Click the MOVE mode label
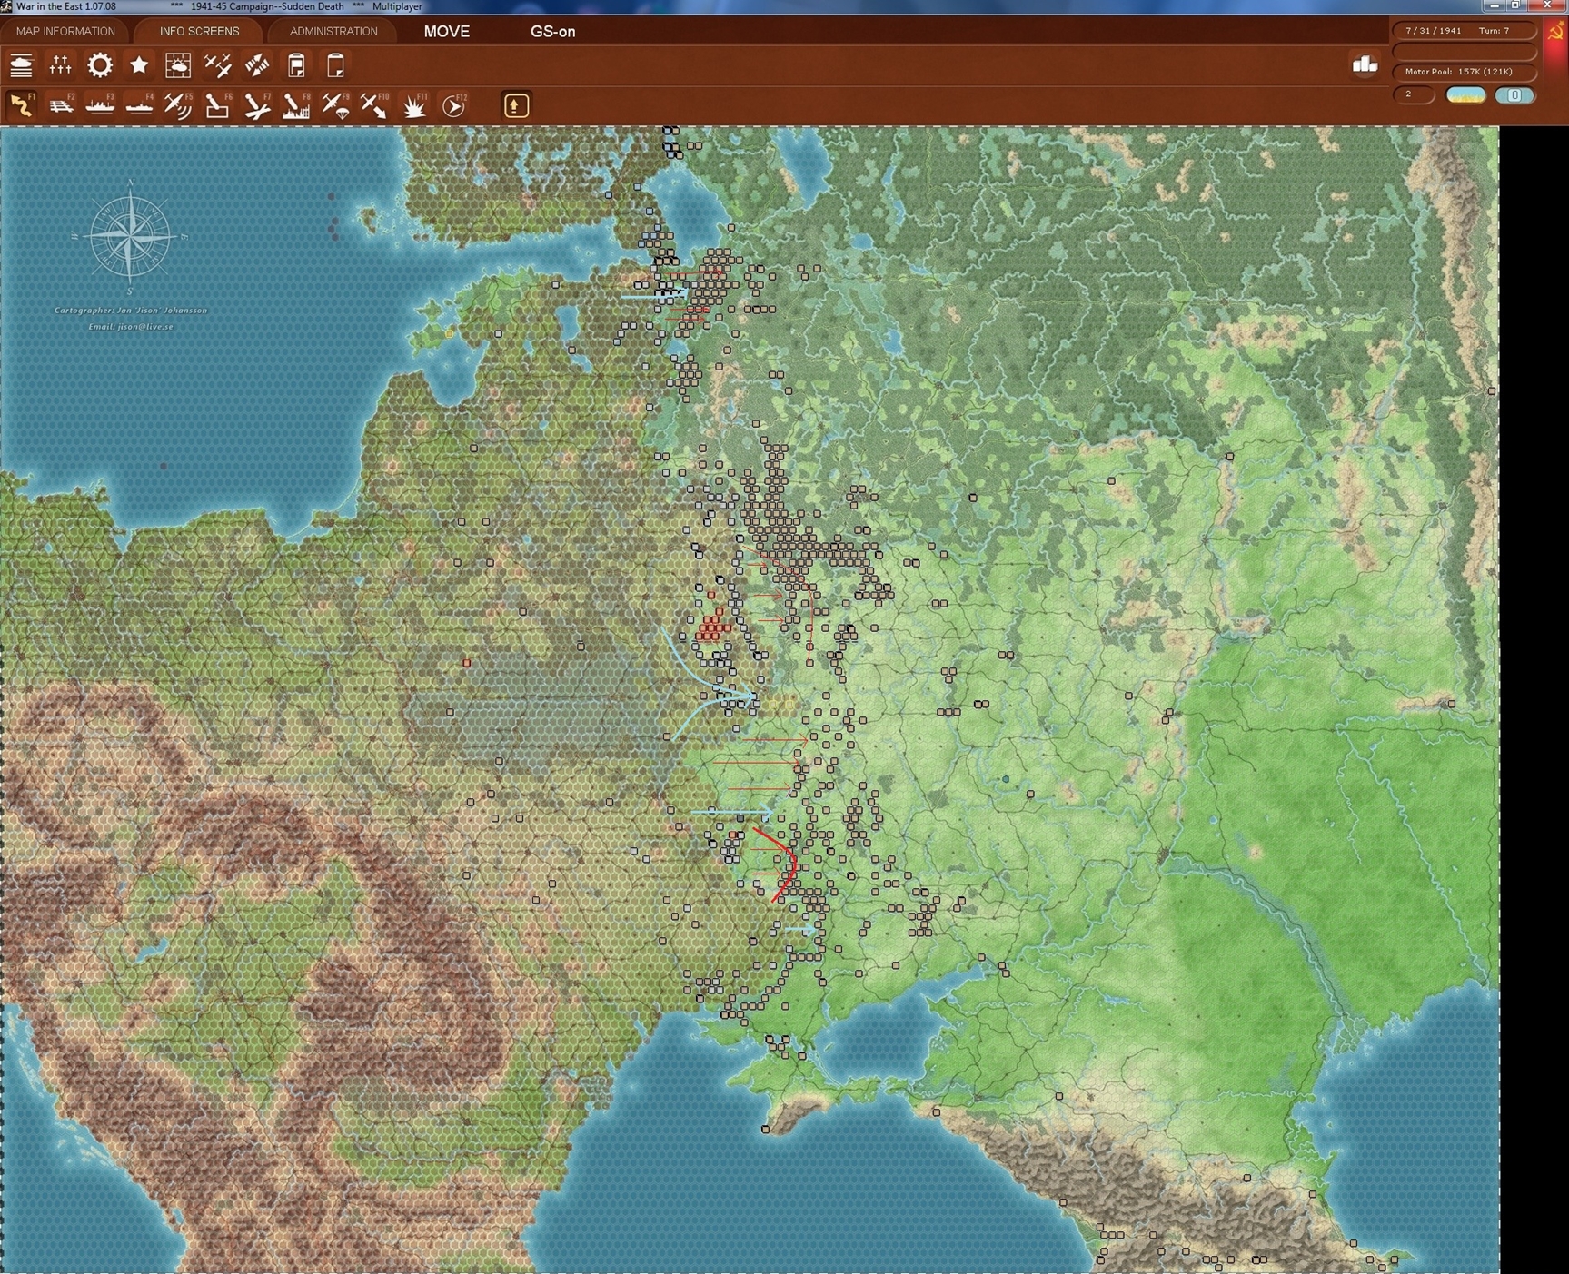 click(x=447, y=31)
